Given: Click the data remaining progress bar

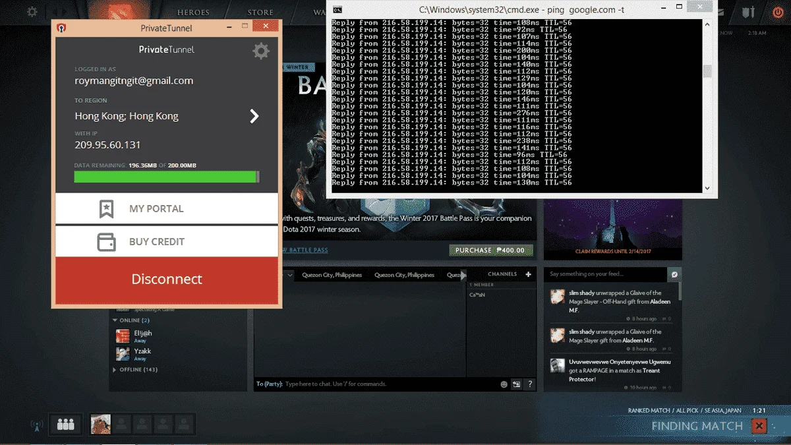Looking at the screenshot, I should pyautogui.click(x=167, y=177).
